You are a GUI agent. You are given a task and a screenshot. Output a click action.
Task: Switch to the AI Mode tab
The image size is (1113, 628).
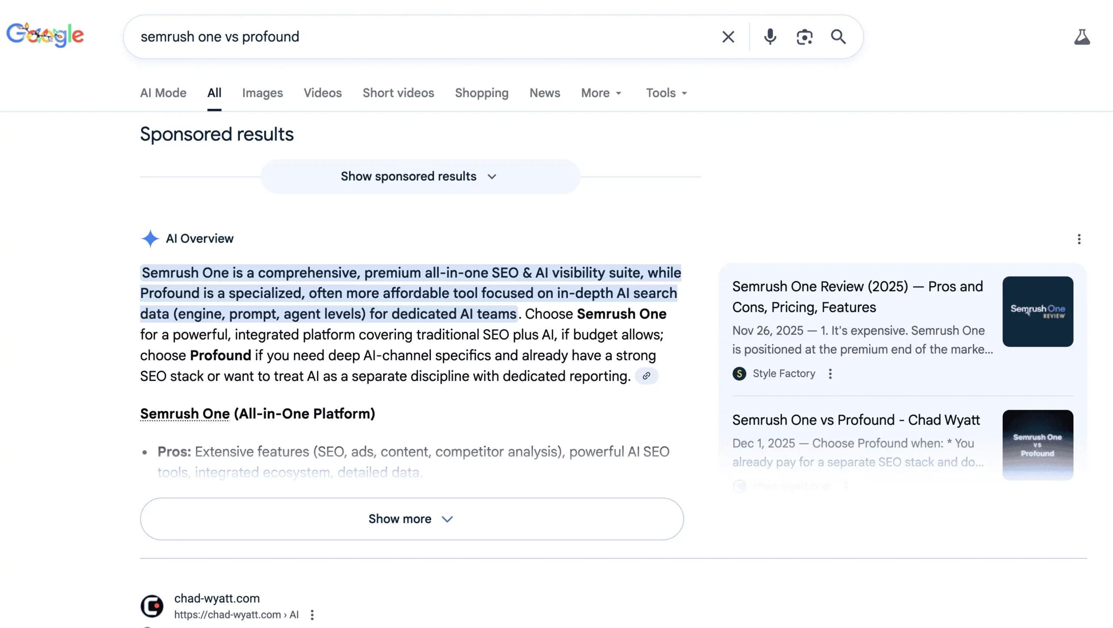pyautogui.click(x=163, y=93)
